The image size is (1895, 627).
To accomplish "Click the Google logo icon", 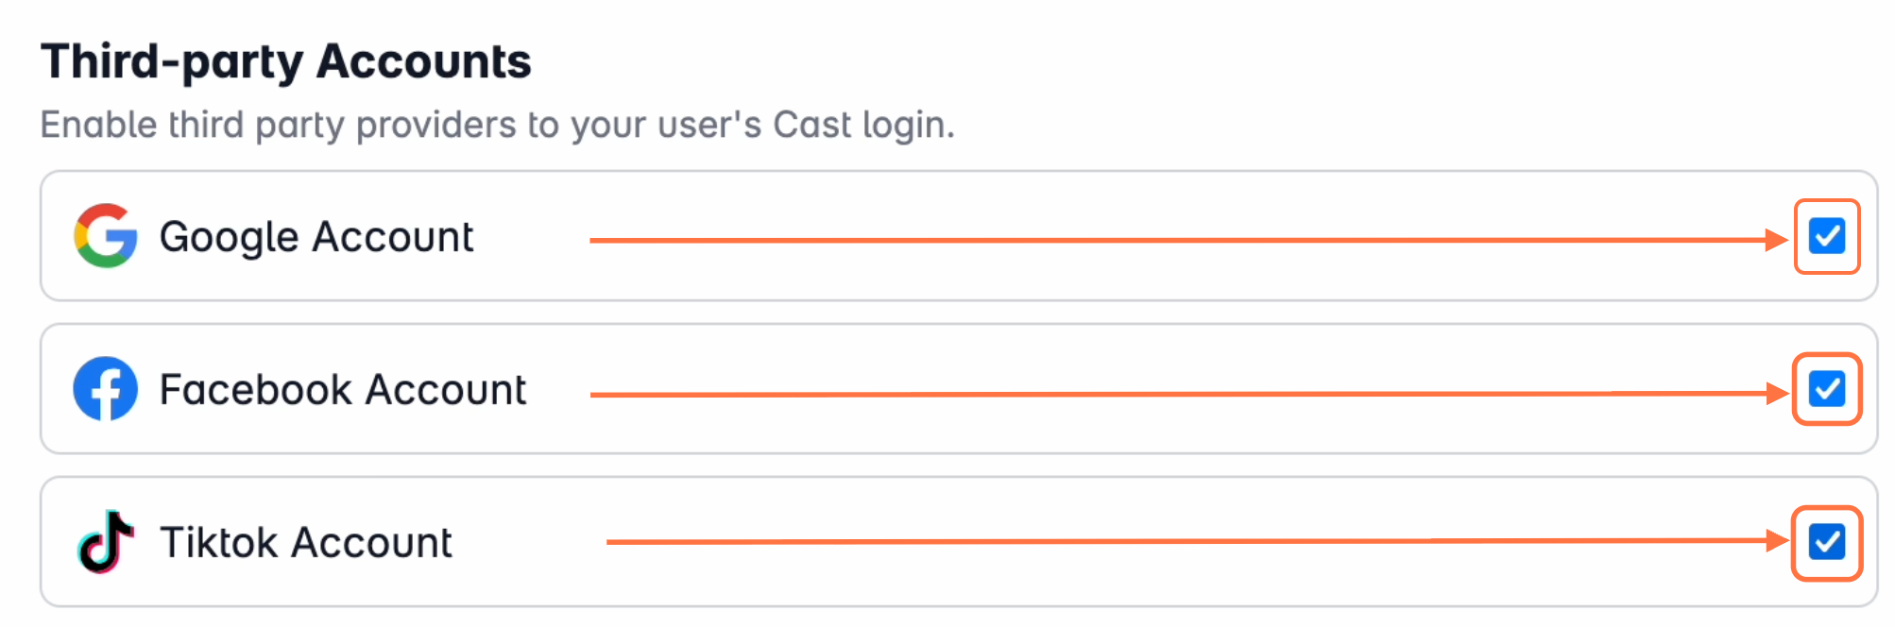I will (106, 236).
